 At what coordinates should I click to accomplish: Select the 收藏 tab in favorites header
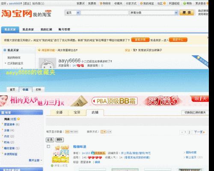coord(26,89)
